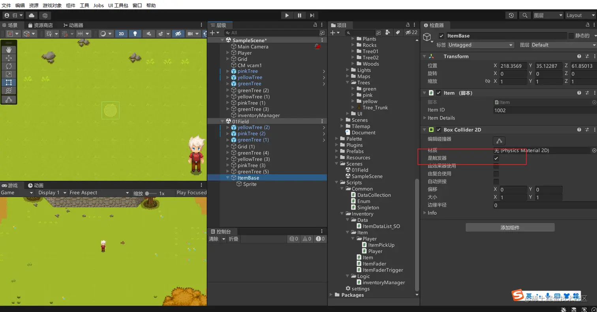
Task: Adjust the 缩放 zoom slider in Game view
Action: pos(151,193)
